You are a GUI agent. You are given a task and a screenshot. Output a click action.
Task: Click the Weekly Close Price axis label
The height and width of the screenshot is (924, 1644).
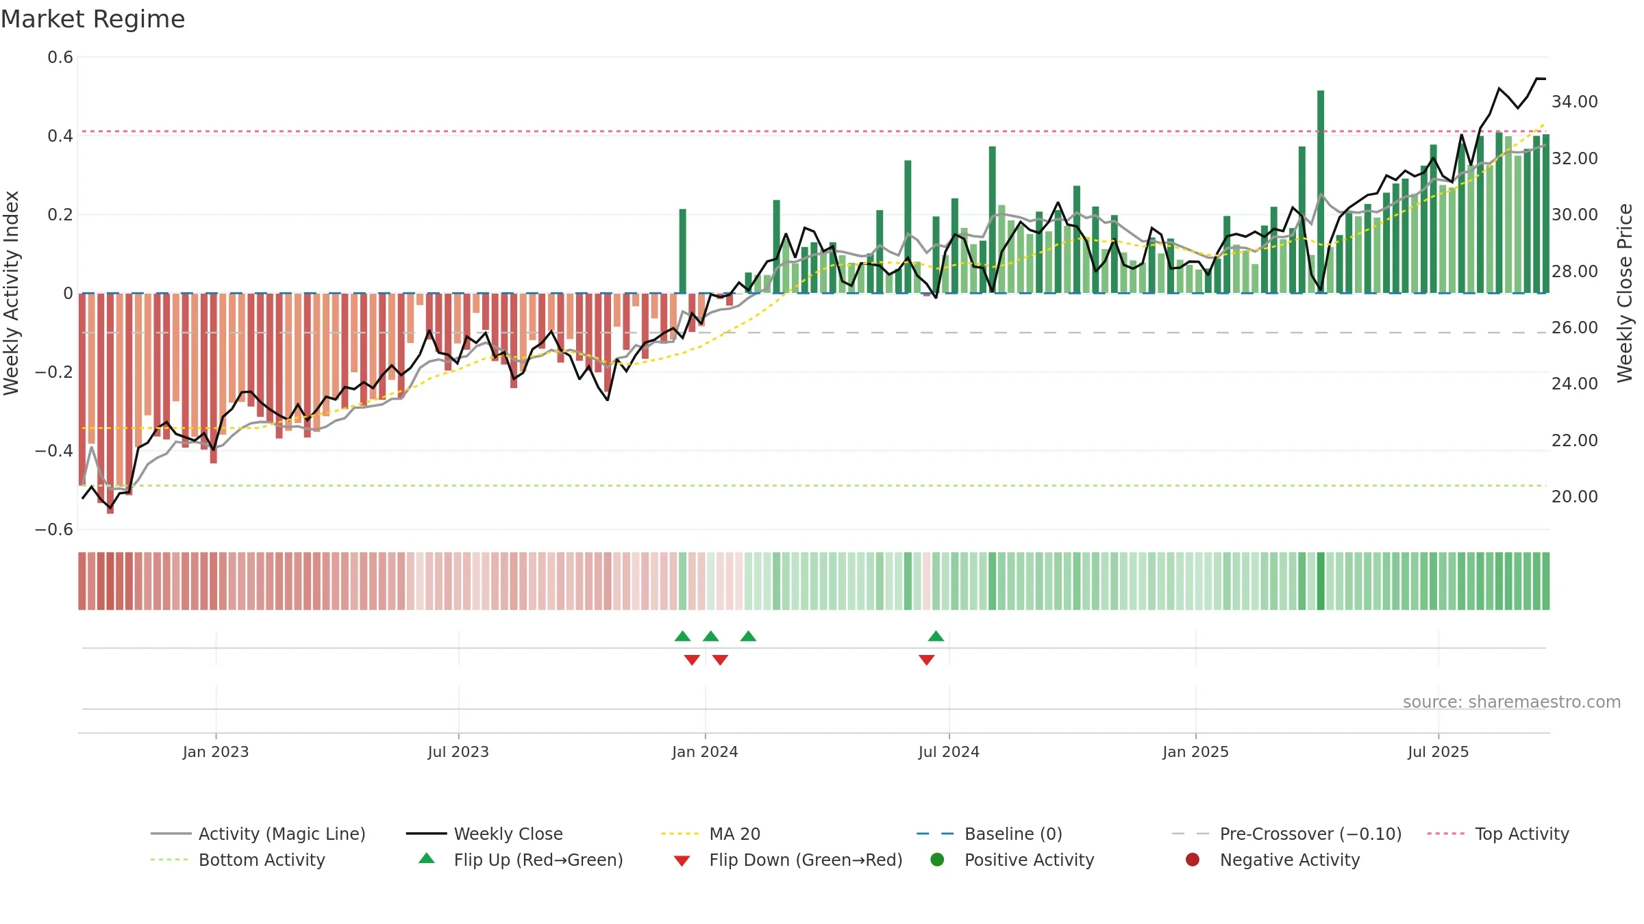tap(1625, 293)
